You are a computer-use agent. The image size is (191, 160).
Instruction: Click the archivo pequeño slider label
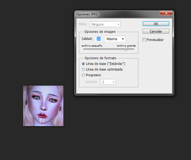(92, 46)
